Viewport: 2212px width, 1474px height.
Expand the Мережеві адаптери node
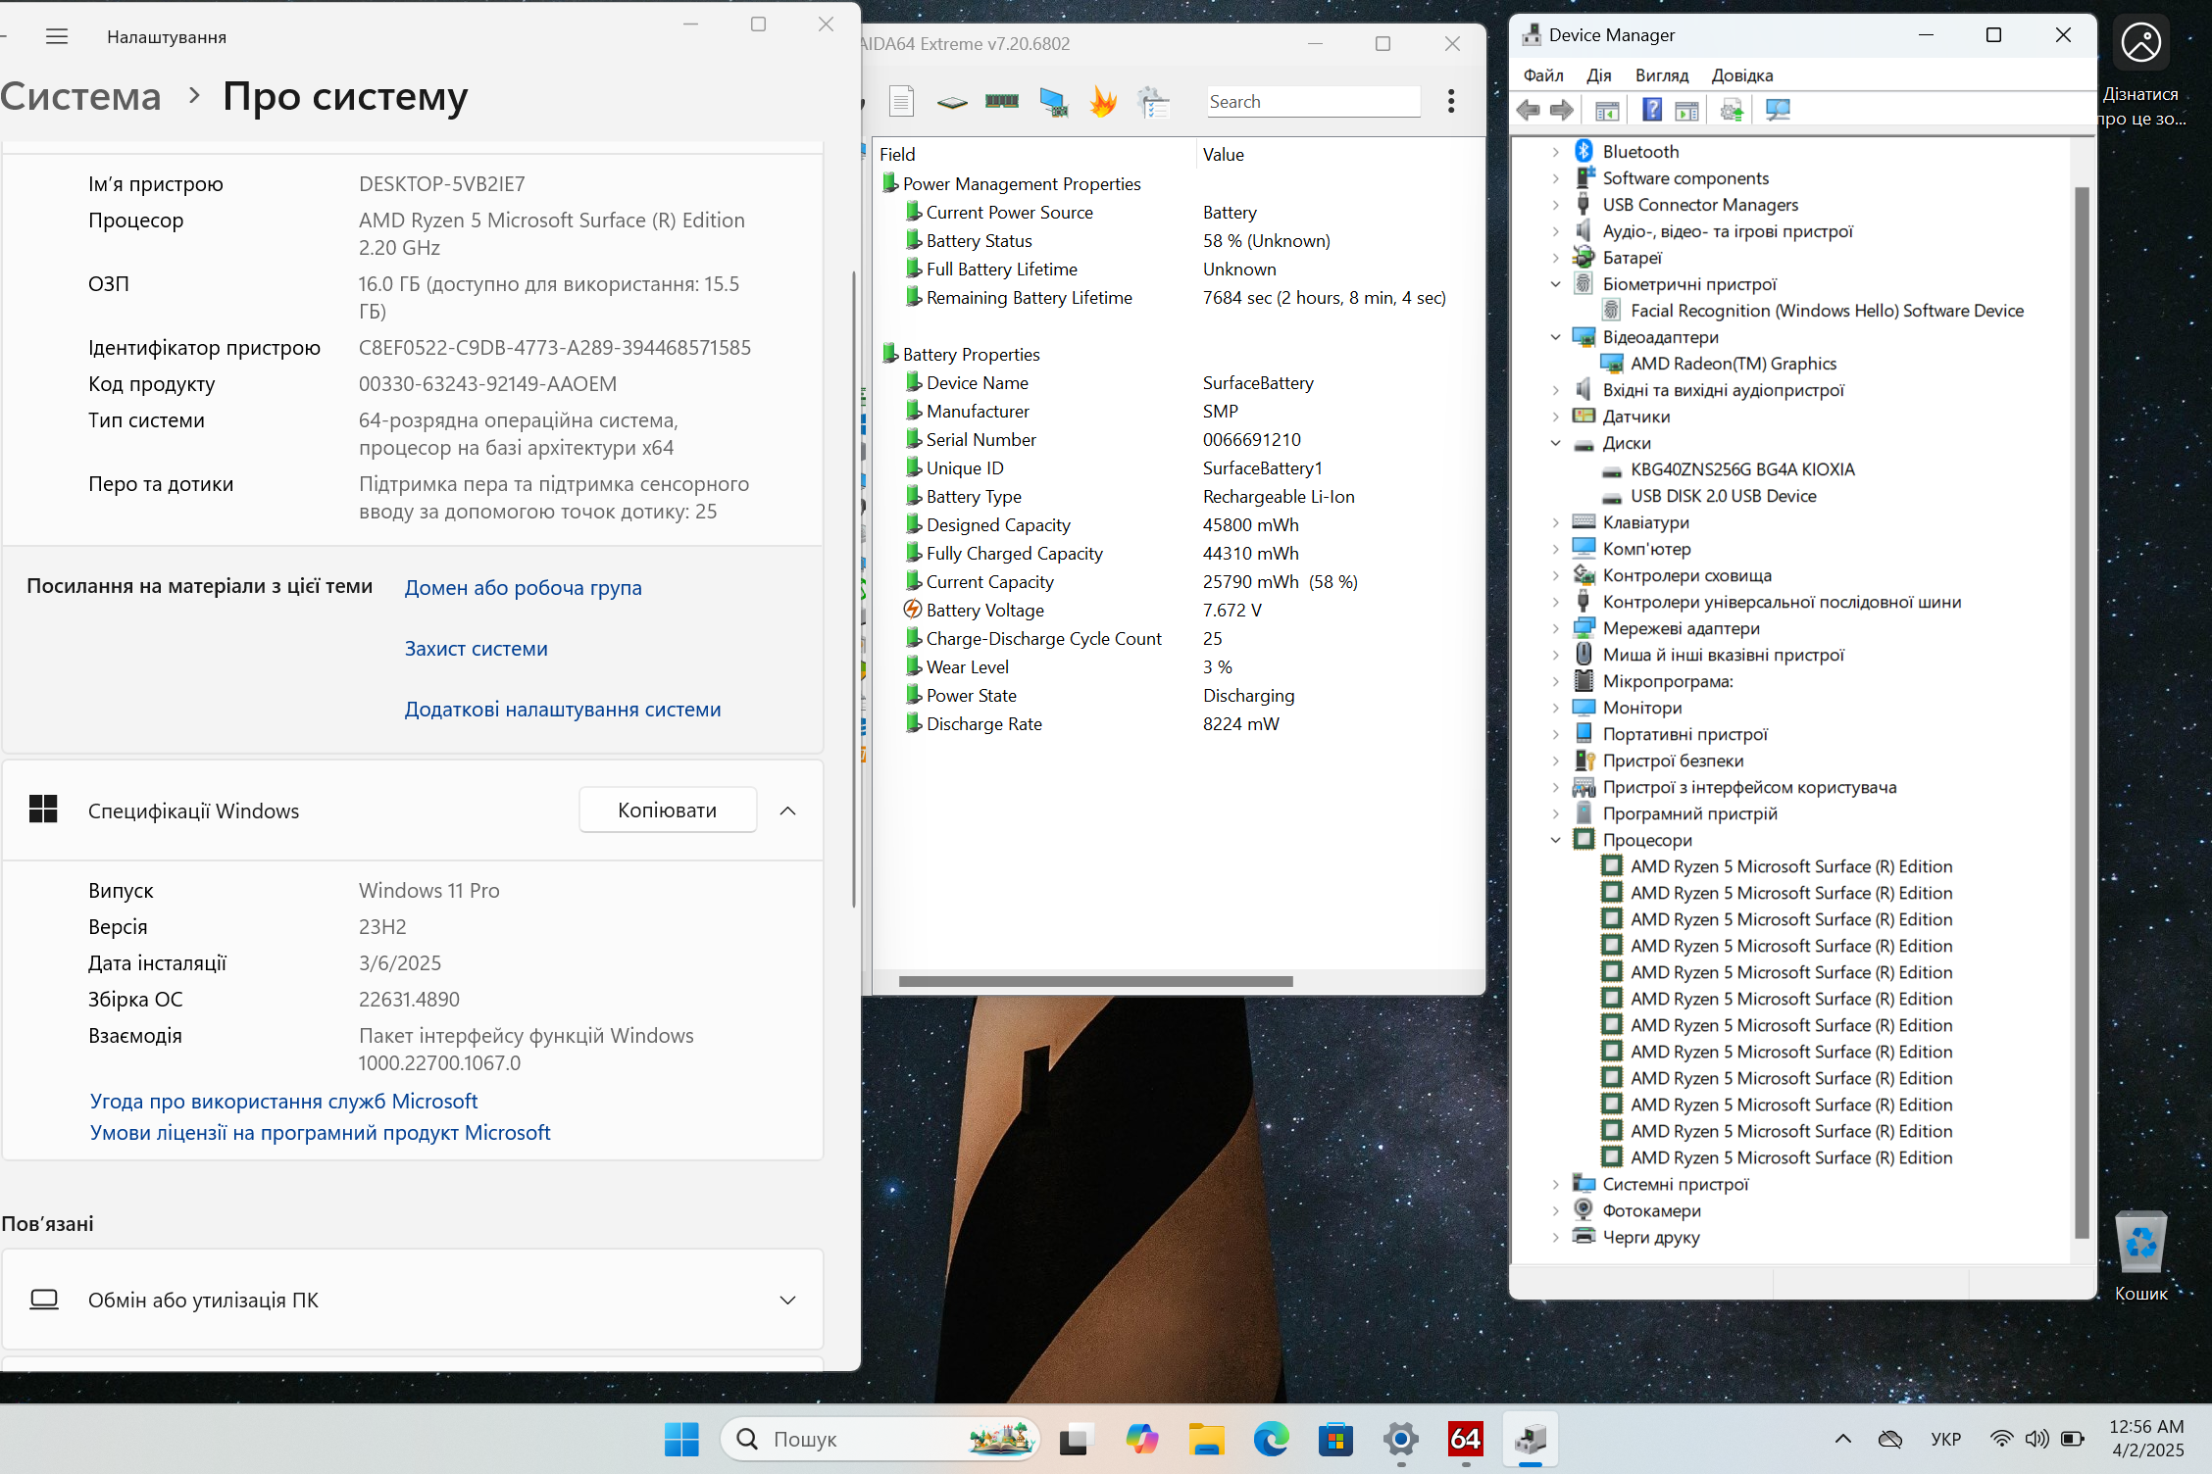[x=1555, y=628]
